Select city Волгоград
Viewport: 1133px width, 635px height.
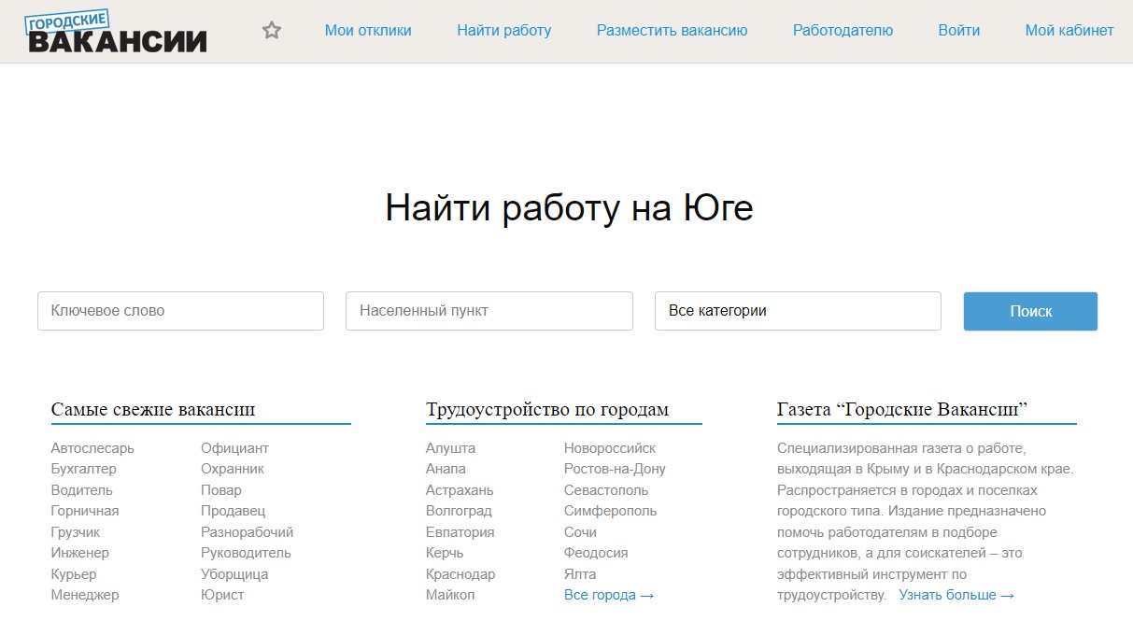pos(459,511)
